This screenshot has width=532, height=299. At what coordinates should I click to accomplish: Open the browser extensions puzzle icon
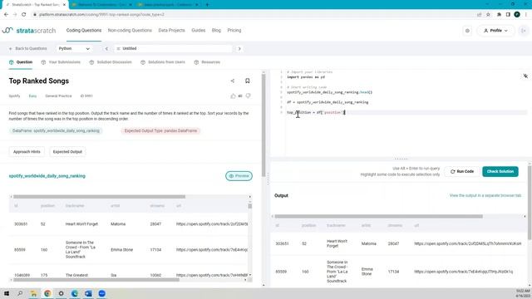pos(499,15)
